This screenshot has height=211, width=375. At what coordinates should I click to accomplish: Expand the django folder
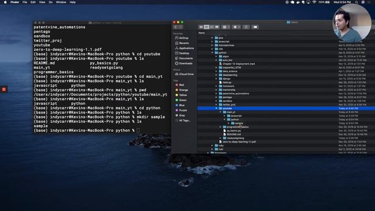tap(216, 79)
